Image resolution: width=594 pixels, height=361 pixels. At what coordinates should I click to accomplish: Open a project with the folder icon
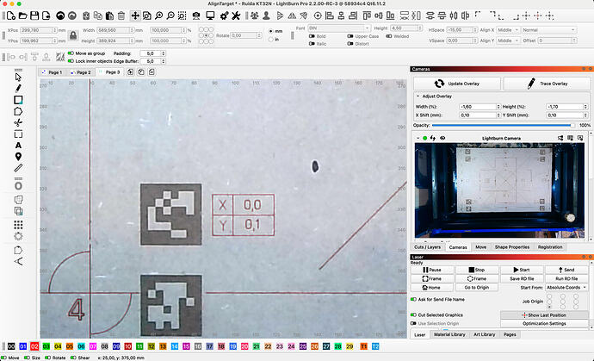22,16
